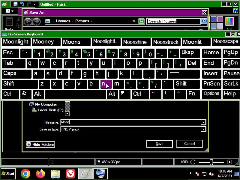Click the Edit colors rainbow swatch in Paint
The height and width of the screenshot is (180, 240).
tap(229, 21)
